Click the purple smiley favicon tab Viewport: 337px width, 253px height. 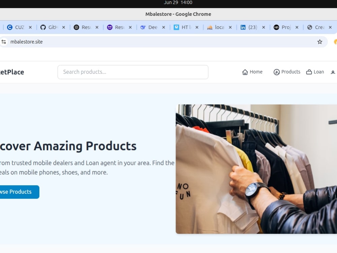[110, 27]
